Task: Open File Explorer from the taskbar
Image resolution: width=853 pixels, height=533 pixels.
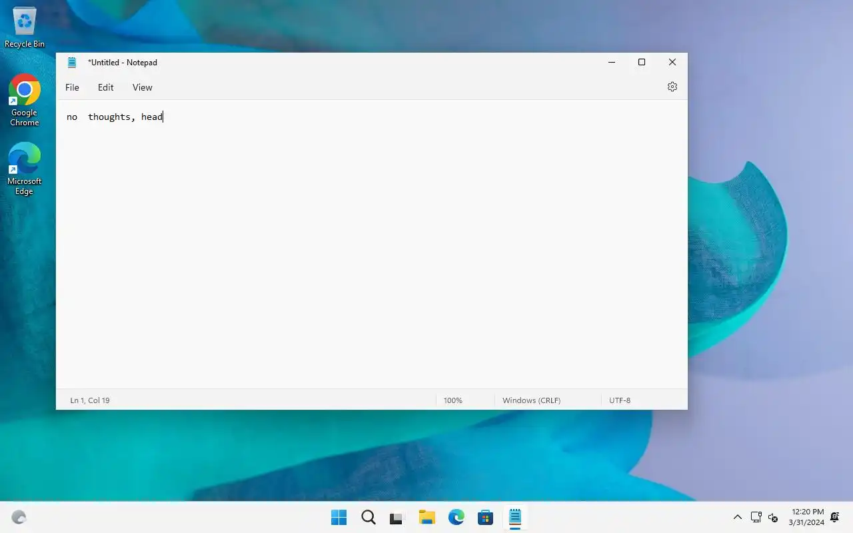Action: pos(426,517)
